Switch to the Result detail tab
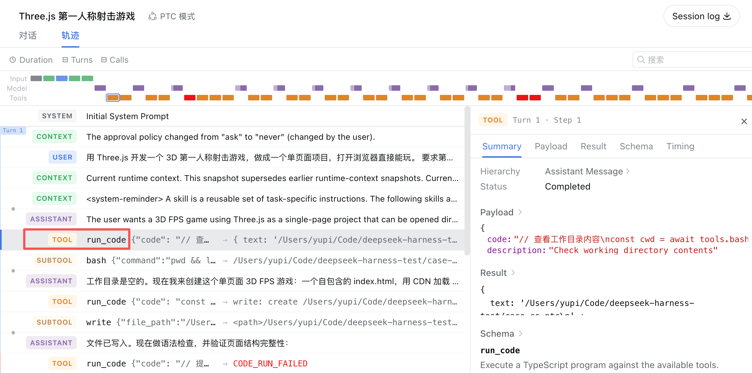 [593, 146]
